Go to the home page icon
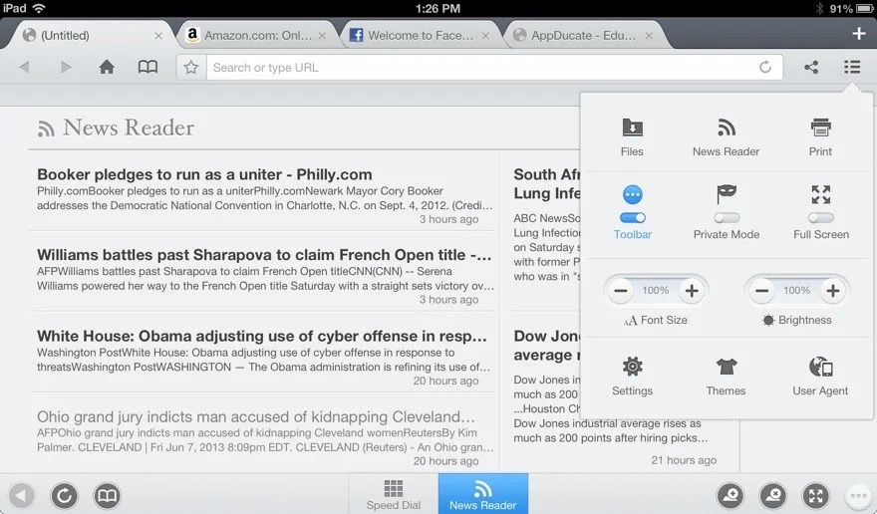 pos(107,68)
